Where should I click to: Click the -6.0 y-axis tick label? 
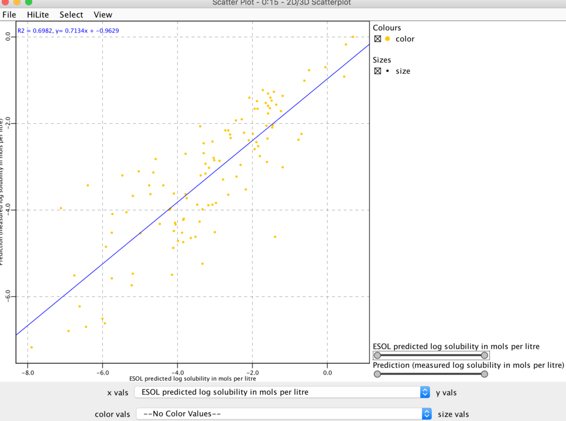tap(8, 297)
